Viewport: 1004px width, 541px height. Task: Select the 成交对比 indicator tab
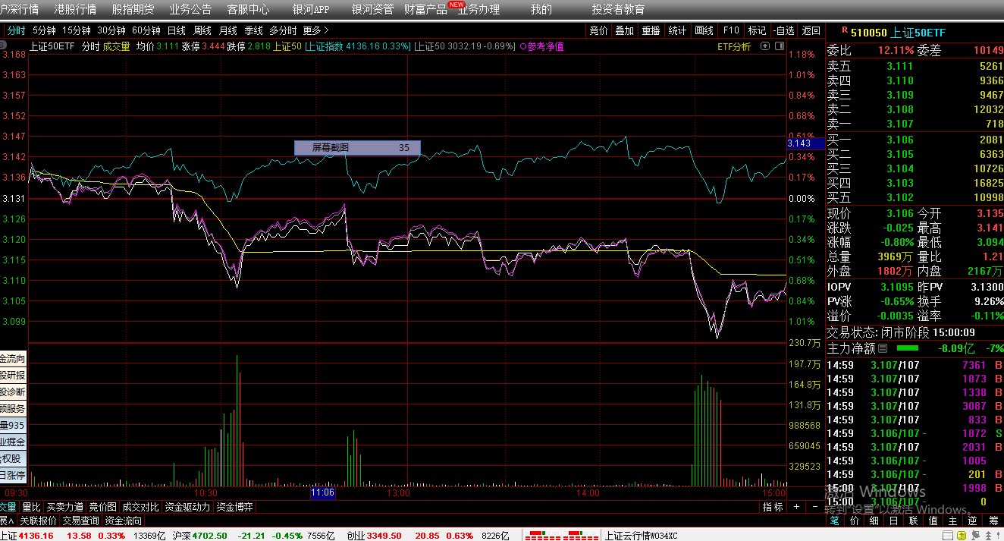140,507
